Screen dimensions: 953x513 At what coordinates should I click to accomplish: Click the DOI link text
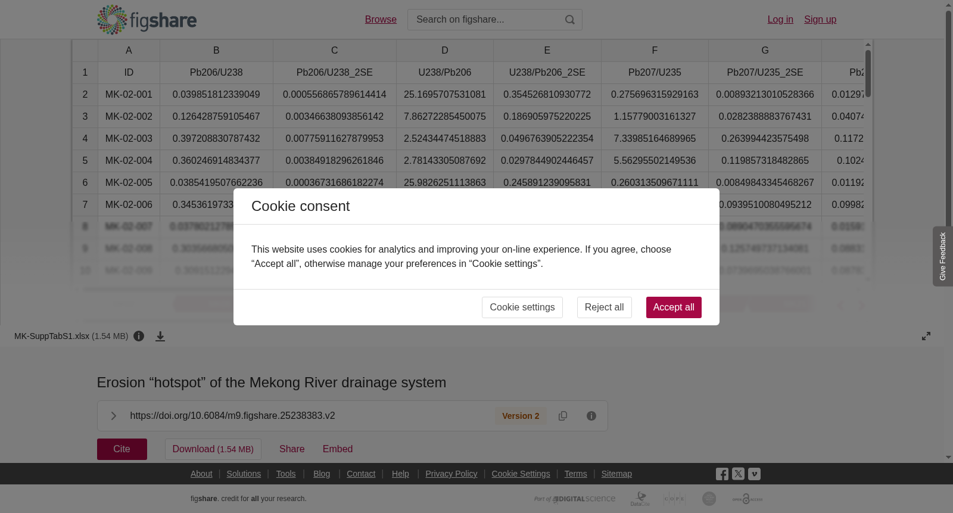(x=232, y=416)
